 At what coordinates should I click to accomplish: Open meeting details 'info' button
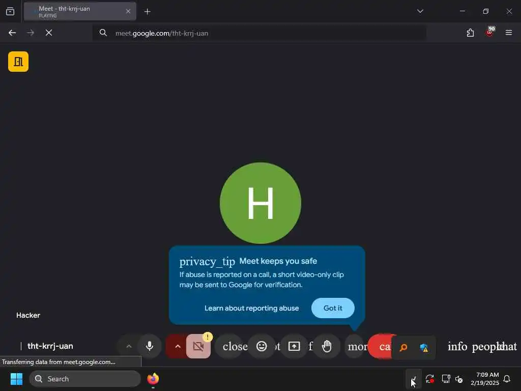457,346
